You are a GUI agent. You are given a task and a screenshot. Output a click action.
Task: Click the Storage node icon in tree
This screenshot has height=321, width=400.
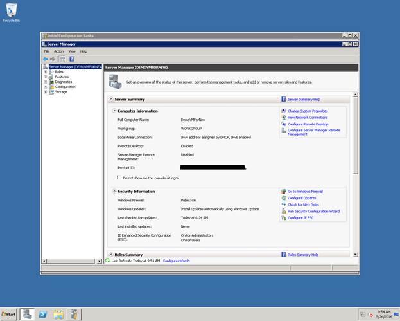tap(51, 92)
